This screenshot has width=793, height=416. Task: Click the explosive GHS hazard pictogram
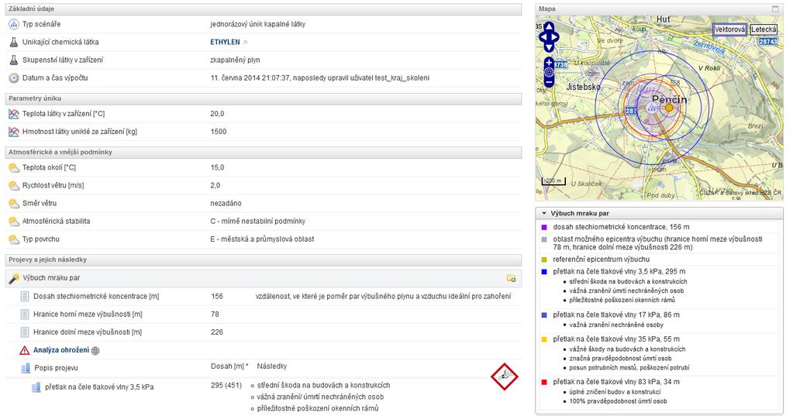[504, 376]
